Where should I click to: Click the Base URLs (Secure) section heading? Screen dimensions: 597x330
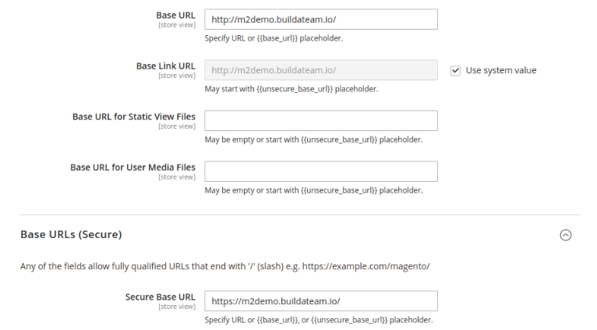pos(71,234)
